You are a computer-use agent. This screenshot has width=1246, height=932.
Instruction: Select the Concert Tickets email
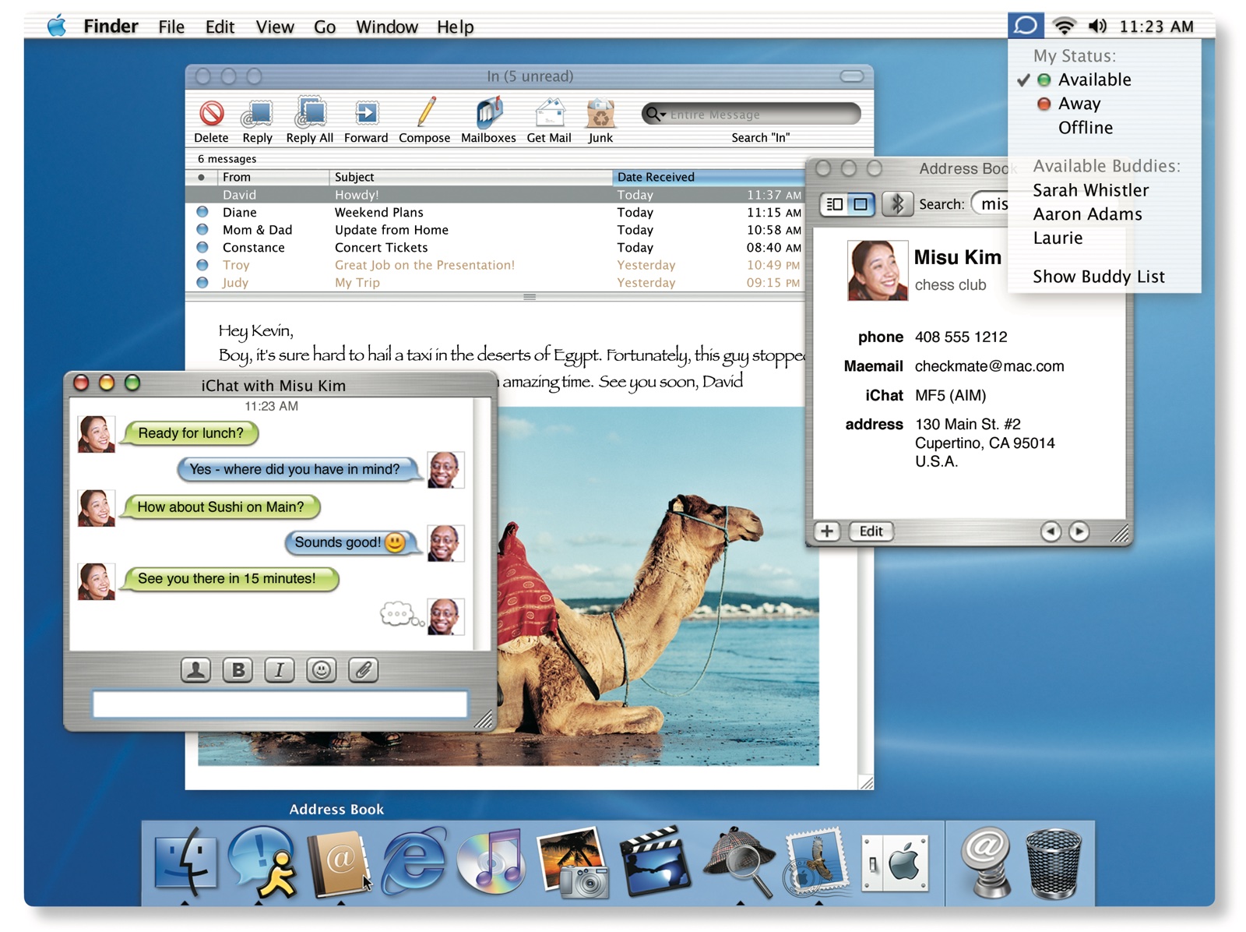[x=495, y=248]
